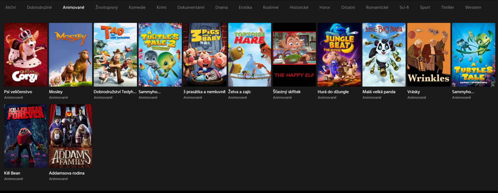Open the Horor genre tab
Viewport: 498px width, 193px height.
325,7
